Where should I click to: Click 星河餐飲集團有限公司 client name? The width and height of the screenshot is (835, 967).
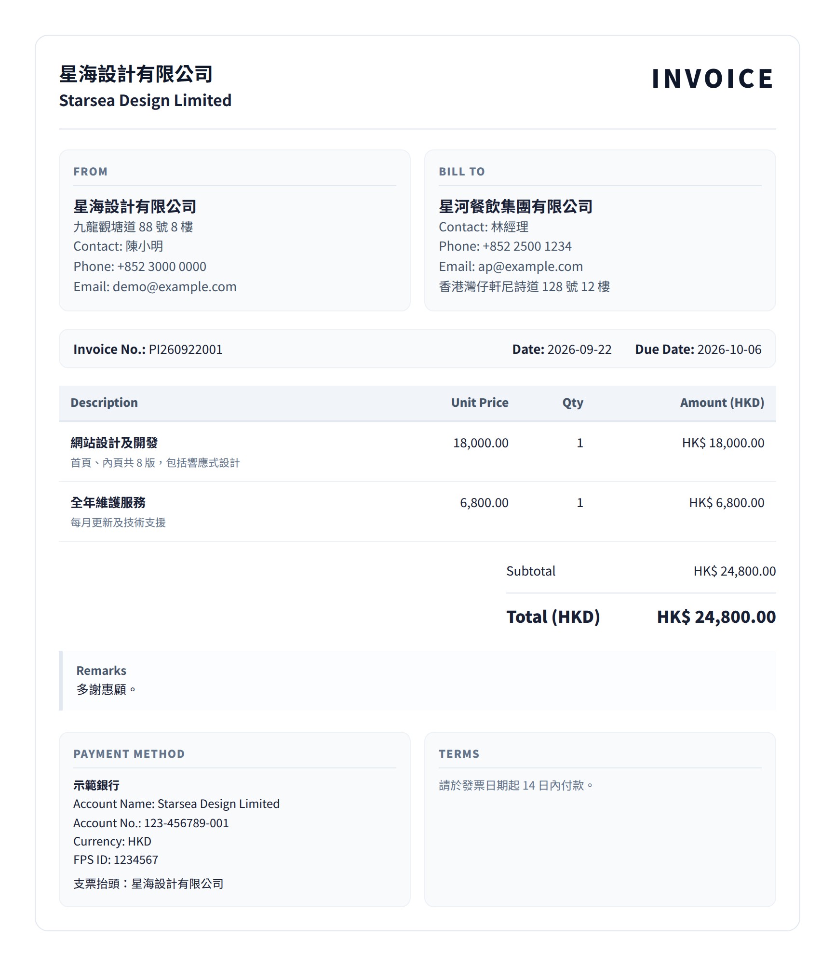click(516, 206)
